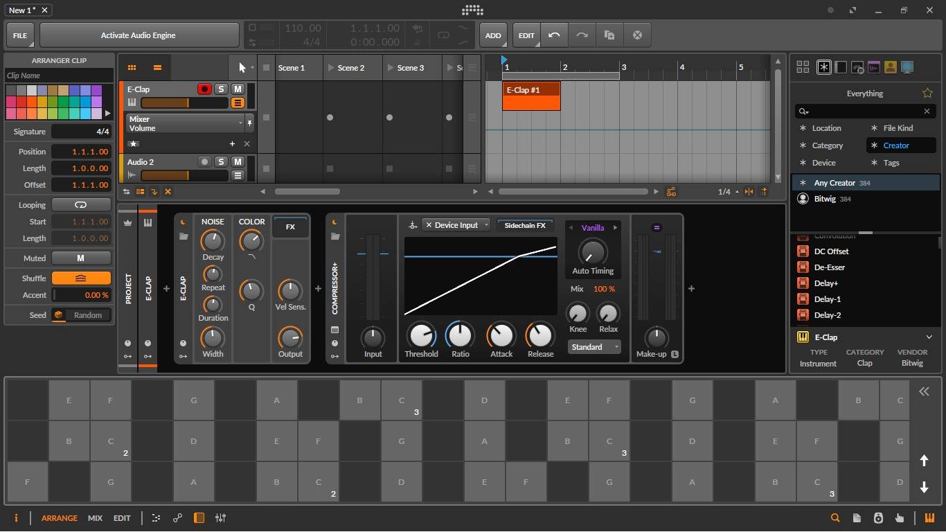Open the mixer panel footer icon
The image size is (946, 532).
(220, 518)
